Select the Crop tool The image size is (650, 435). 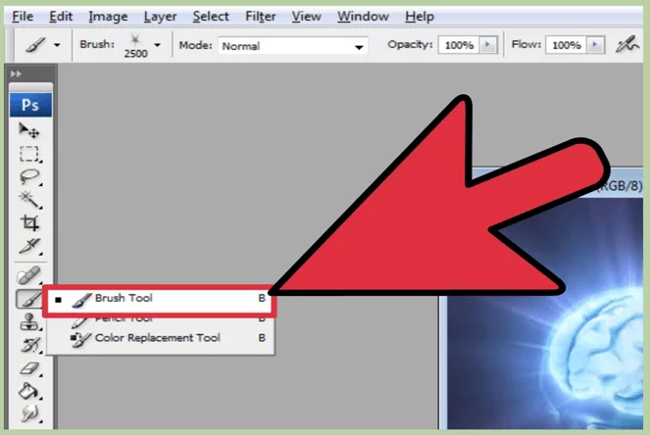click(29, 222)
